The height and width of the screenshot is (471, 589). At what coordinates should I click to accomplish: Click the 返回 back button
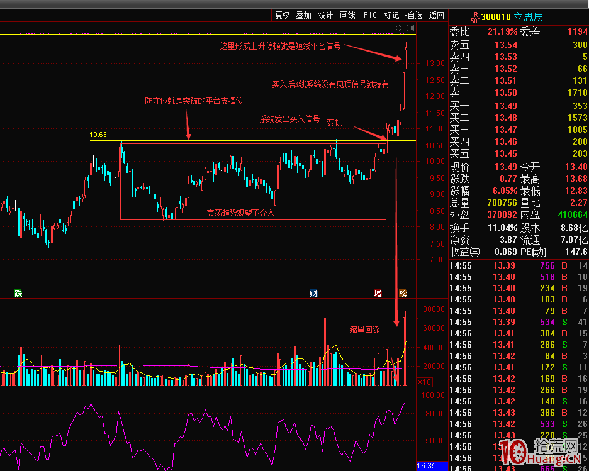(x=437, y=15)
